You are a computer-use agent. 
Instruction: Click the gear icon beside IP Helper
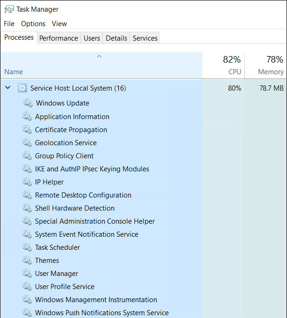pos(27,182)
